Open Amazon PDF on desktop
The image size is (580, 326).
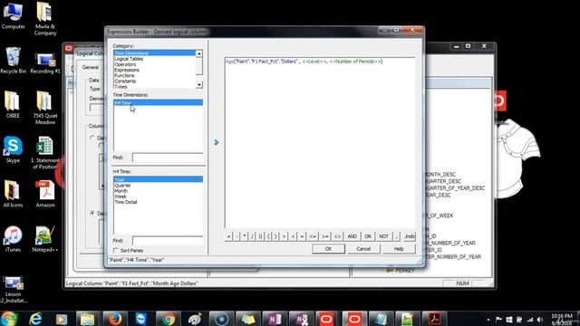tap(45, 194)
